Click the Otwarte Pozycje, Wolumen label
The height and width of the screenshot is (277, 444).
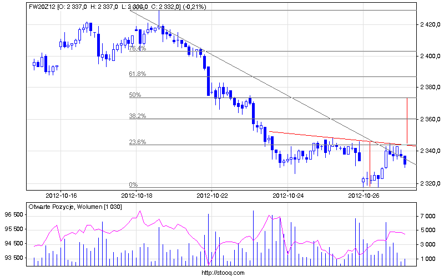pyautogui.click(x=65, y=207)
